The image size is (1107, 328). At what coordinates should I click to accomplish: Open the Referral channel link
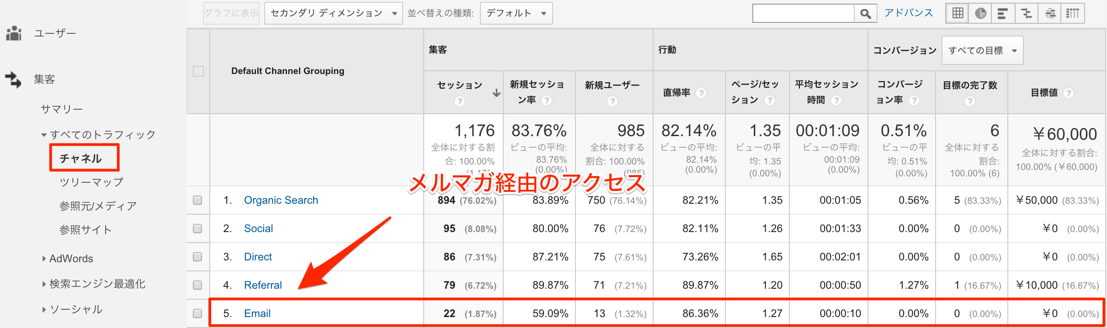click(263, 285)
